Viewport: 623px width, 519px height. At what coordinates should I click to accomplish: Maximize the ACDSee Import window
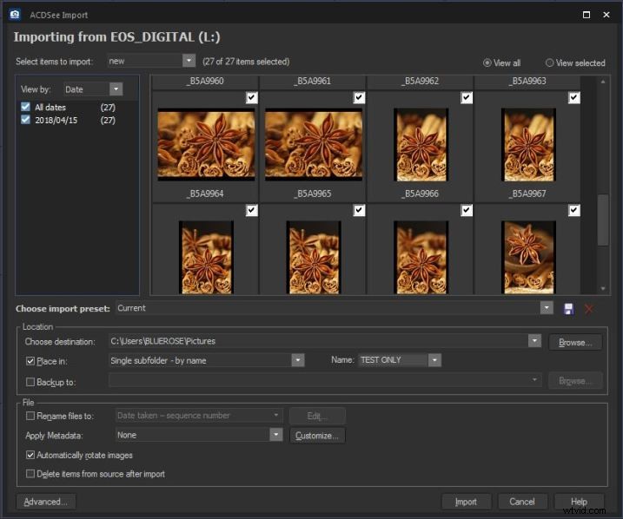(x=586, y=15)
